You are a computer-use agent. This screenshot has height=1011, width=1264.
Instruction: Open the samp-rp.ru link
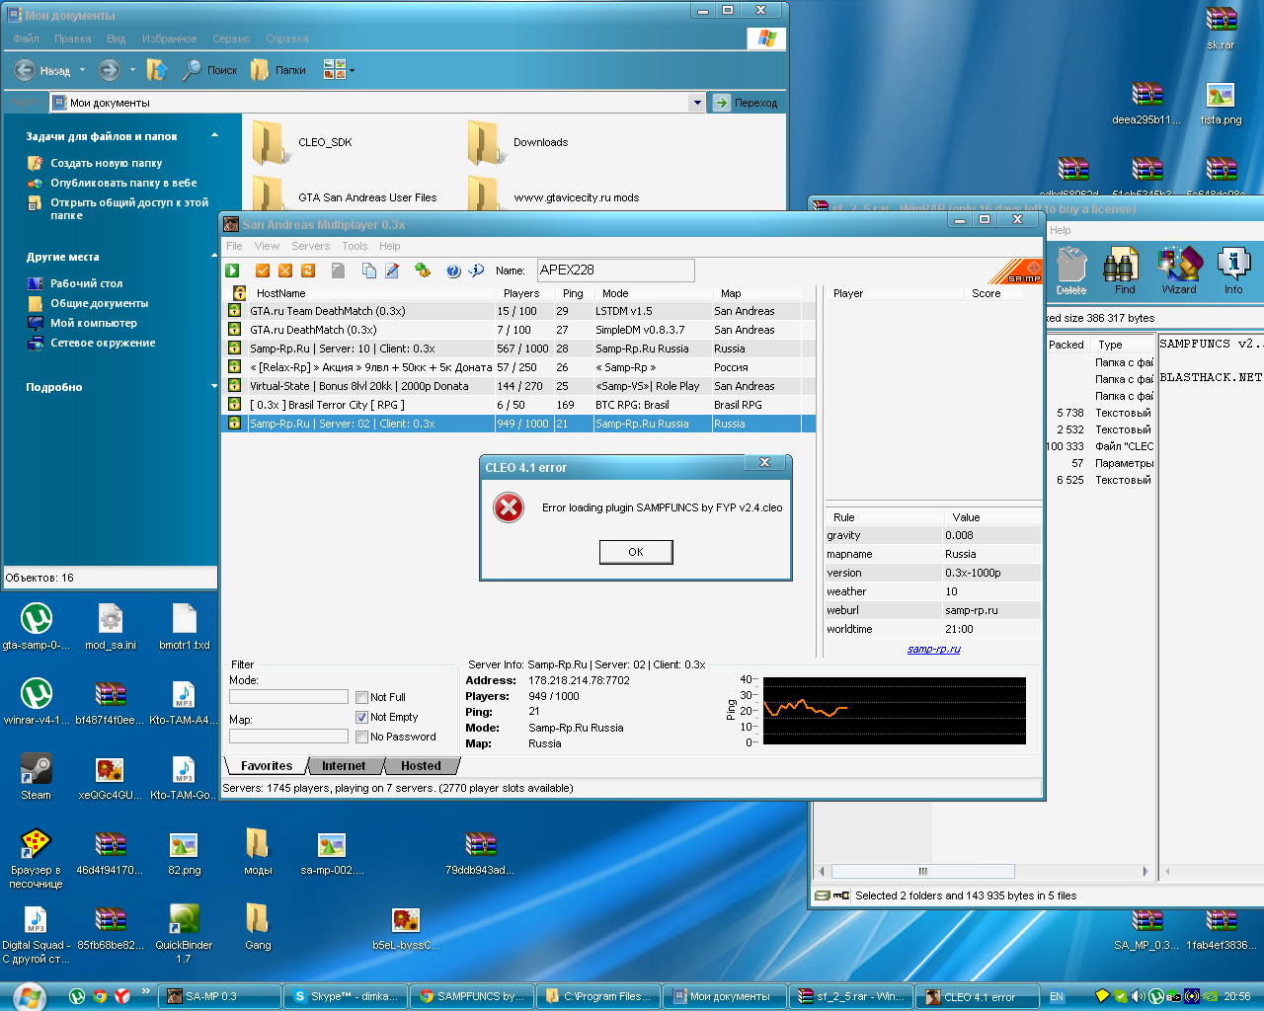click(933, 649)
